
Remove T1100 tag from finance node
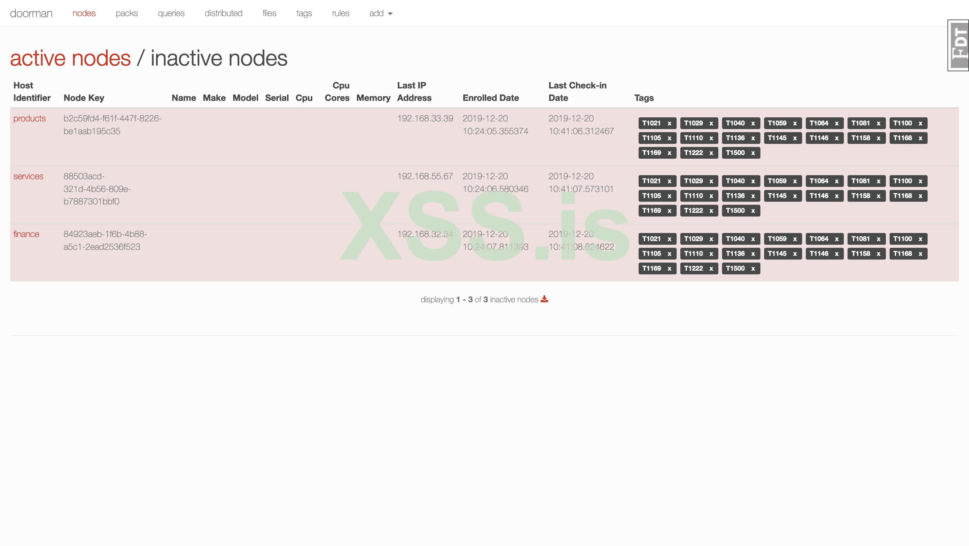pos(920,239)
